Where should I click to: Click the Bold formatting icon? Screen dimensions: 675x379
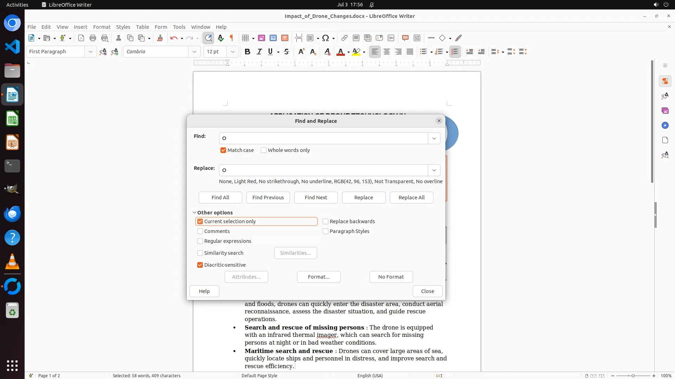point(247,52)
